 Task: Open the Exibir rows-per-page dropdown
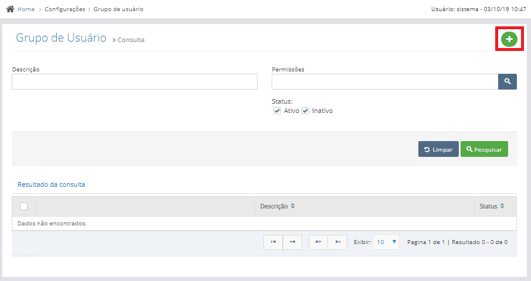click(x=386, y=242)
